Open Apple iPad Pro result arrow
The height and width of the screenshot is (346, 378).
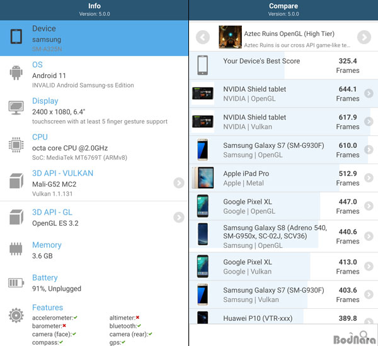pos(369,177)
